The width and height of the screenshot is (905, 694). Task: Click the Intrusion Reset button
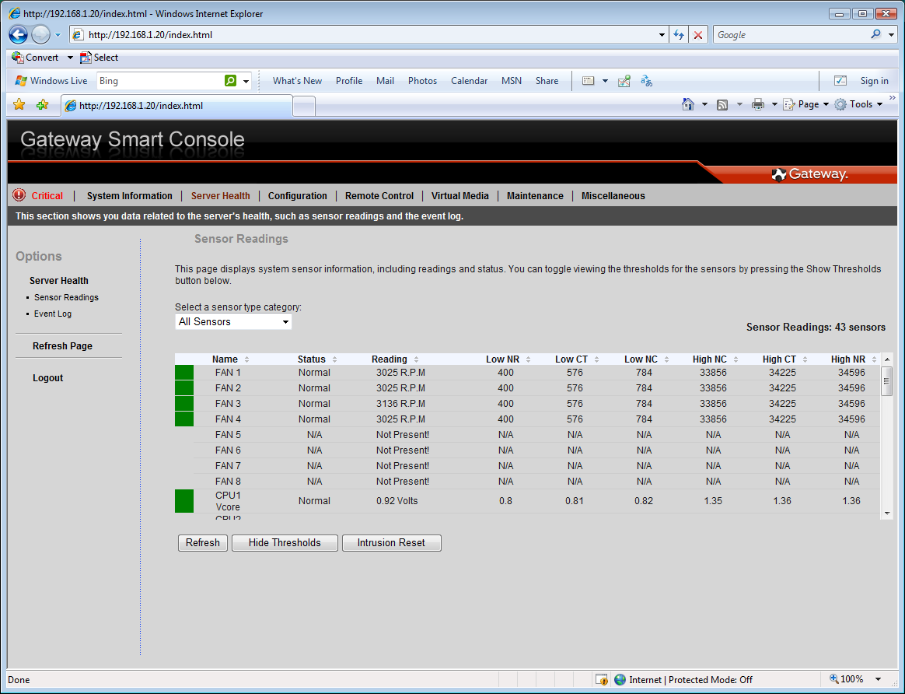tap(391, 543)
